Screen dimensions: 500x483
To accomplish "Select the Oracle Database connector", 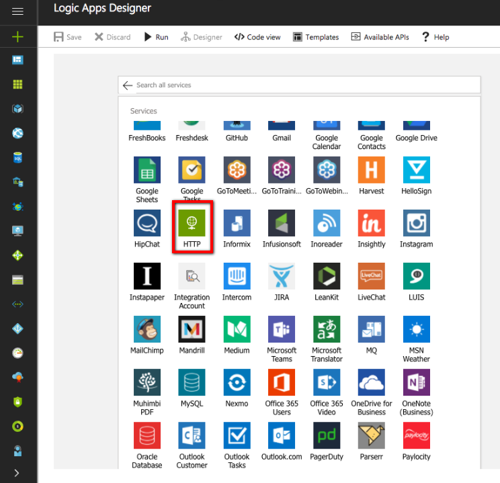I will tap(147, 435).
